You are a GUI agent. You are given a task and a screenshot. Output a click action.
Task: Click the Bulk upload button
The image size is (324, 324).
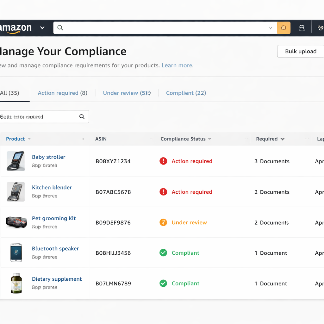300,51
